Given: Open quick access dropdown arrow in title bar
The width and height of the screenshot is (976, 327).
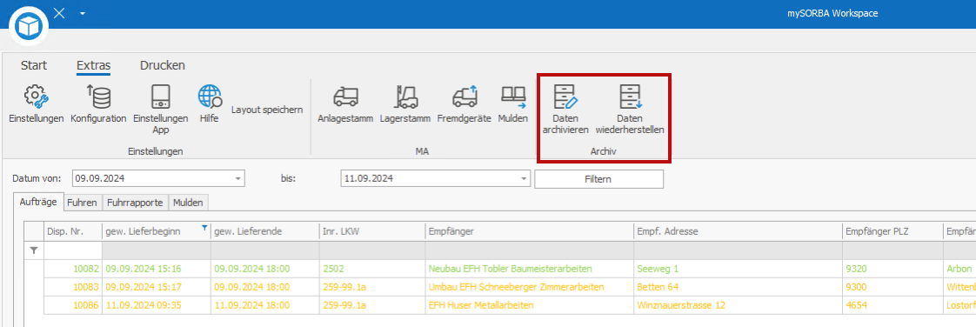Looking at the screenshot, I should 82,14.
